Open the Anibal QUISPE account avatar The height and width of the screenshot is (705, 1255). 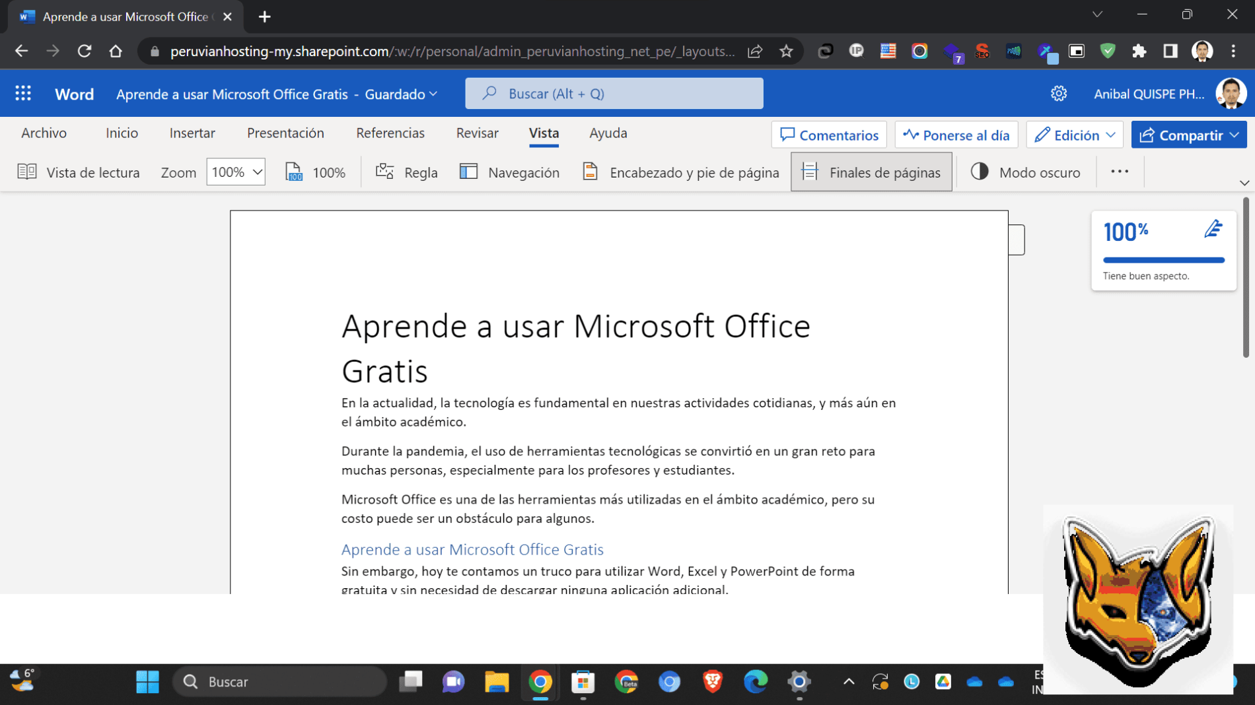(x=1231, y=94)
